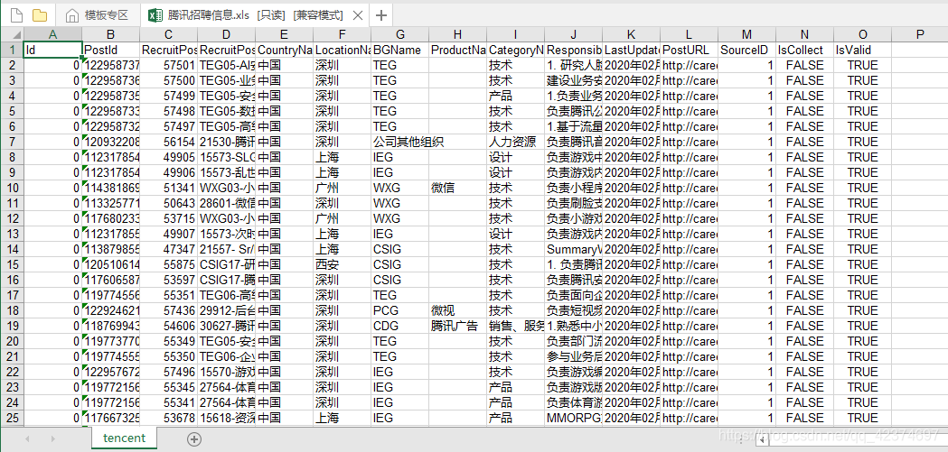Click the IsValid header cell
This screenshot has height=452, width=948.
(x=862, y=50)
